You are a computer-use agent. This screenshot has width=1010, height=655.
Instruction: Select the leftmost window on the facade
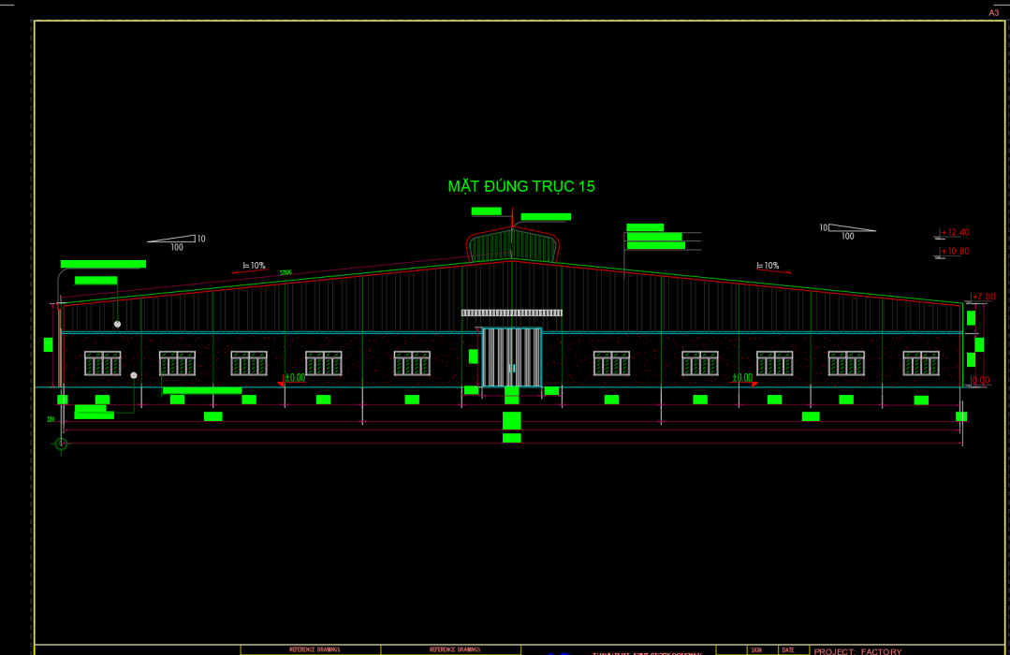tap(102, 363)
